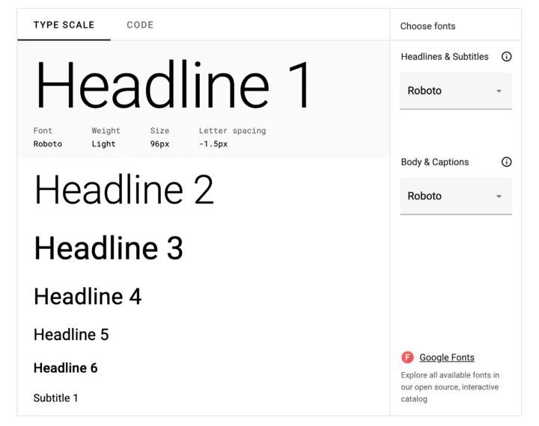Image resolution: width=539 pixels, height=426 pixels.
Task: Select the Headline 3 type sample
Action: pos(109,248)
